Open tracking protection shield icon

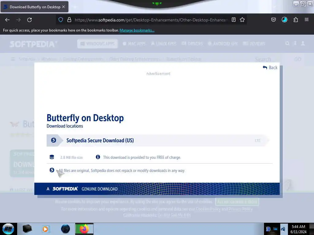61,20
